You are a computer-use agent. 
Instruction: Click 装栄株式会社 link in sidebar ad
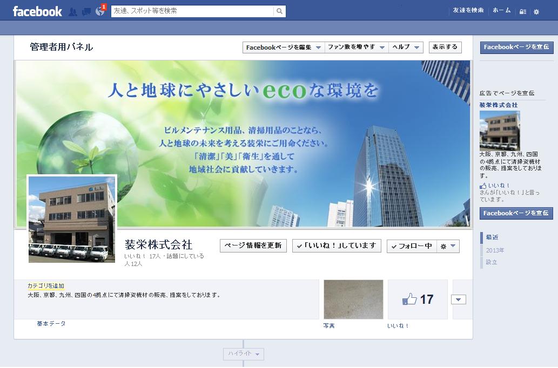[x=499, y=105]
